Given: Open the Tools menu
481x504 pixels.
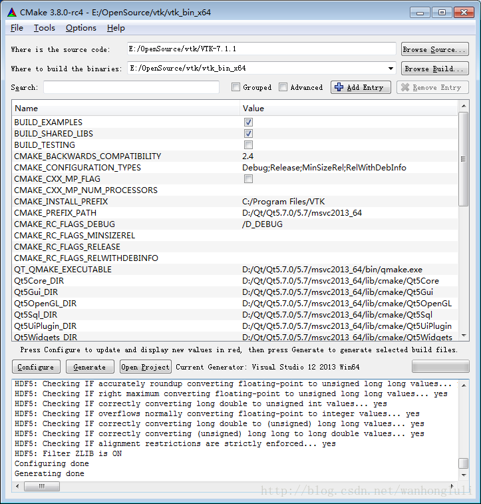Looking at the screenshot, I should click(45, 28).
